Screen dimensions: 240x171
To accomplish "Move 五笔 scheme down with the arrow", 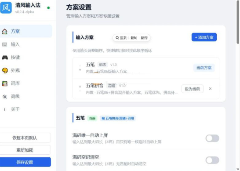I will click(80, 70).
